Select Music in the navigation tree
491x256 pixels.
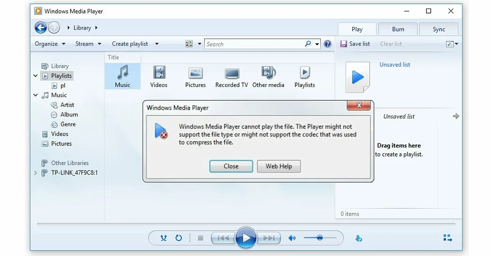54,95
